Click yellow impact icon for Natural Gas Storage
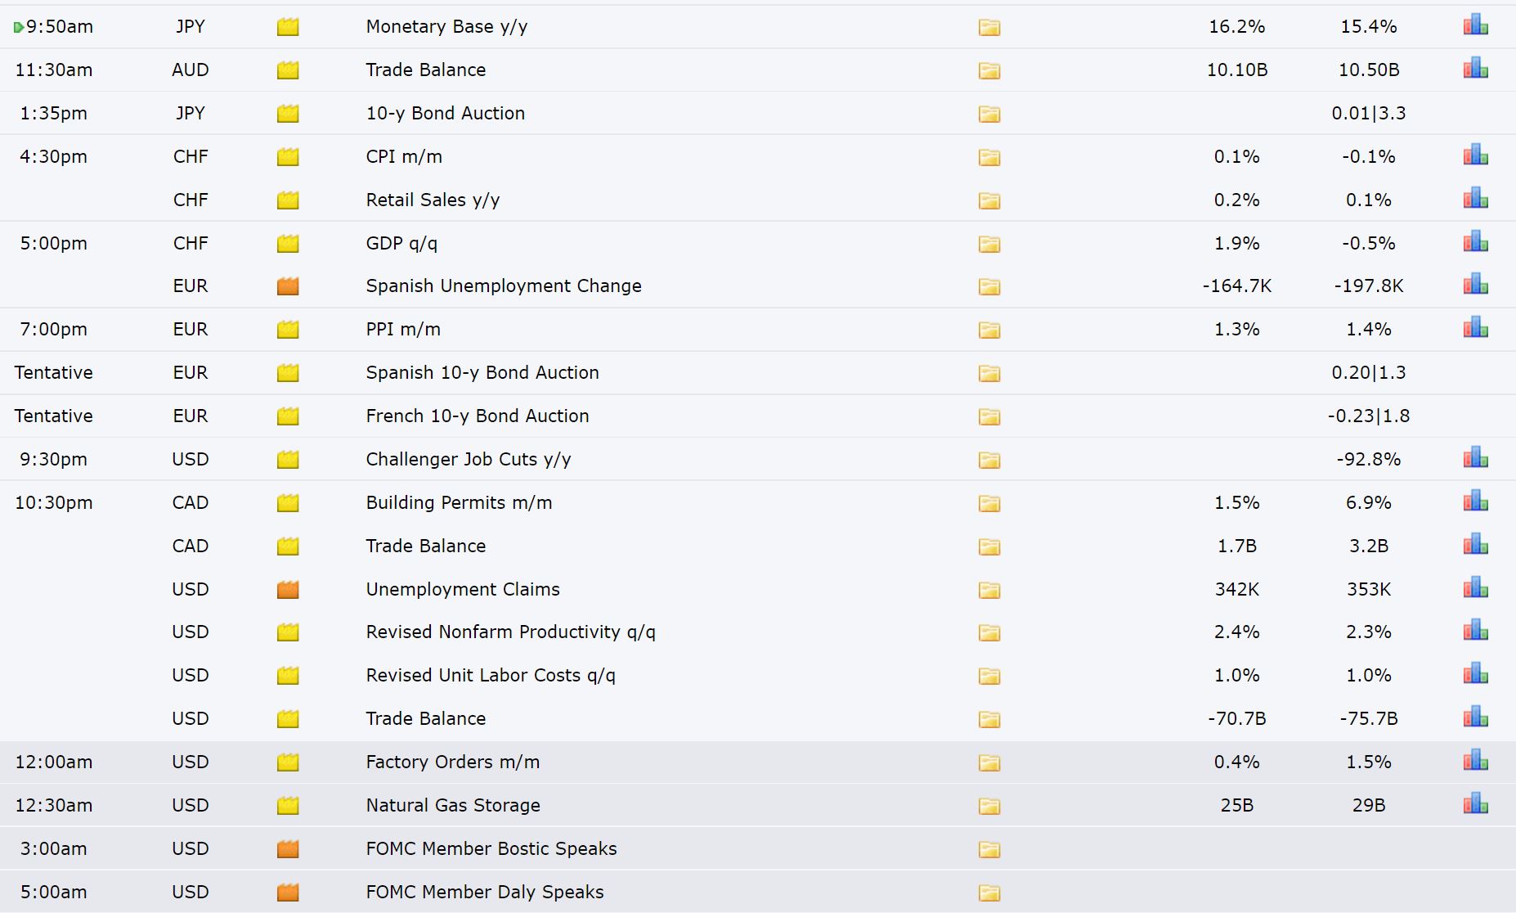The image size is (1516, 913). point(288,805)
